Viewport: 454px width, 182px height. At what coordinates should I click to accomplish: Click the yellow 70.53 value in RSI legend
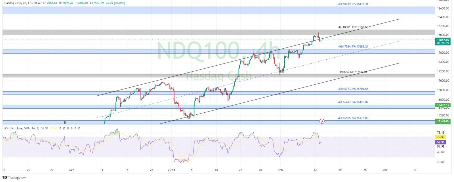(x=54, y=128)
